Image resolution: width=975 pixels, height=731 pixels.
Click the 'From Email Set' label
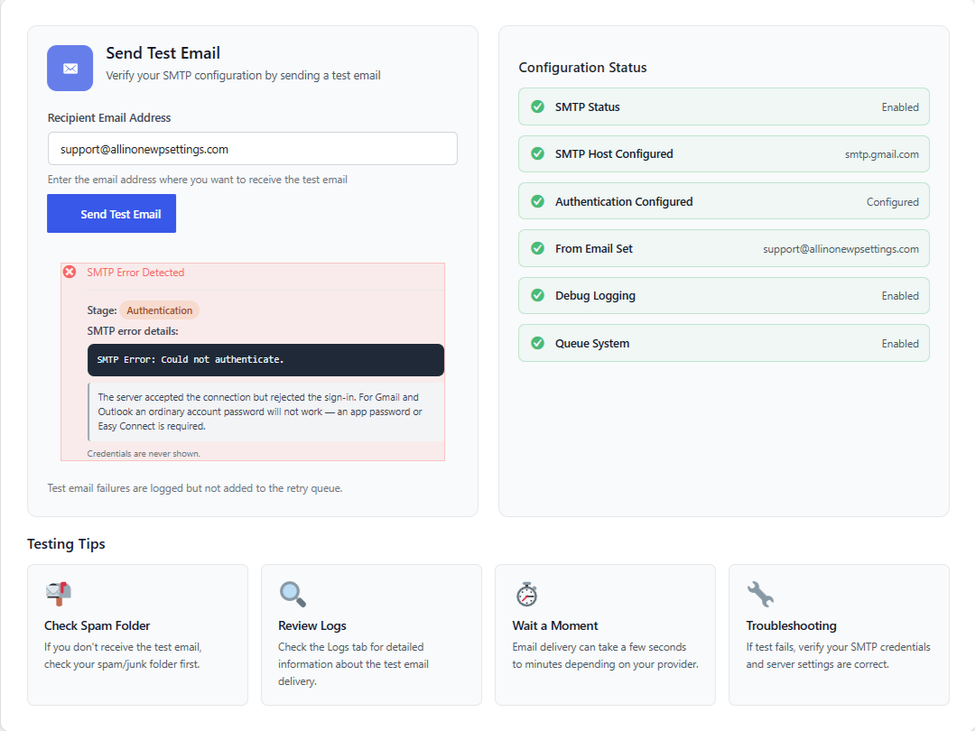(594, 249)
